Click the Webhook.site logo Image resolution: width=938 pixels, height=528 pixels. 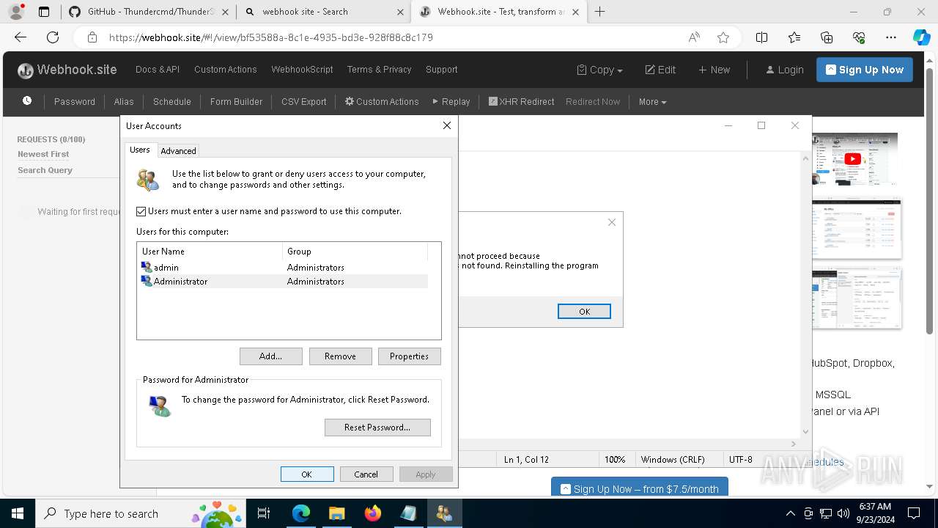click(x=67, y=70)
